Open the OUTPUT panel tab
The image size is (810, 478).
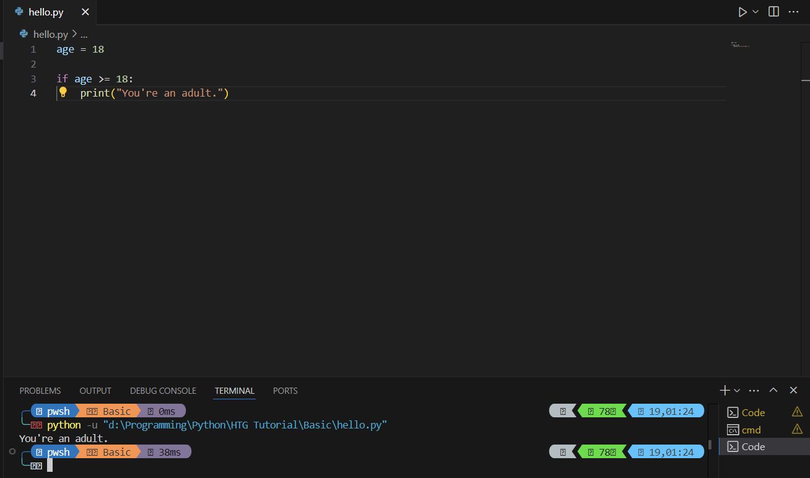[x=95, y=391]
